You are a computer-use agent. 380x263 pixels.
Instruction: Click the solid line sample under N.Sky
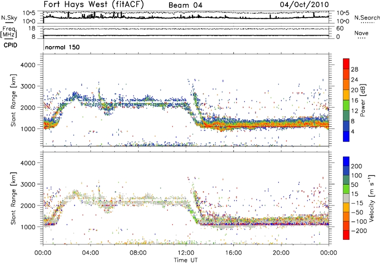point(9,23)
